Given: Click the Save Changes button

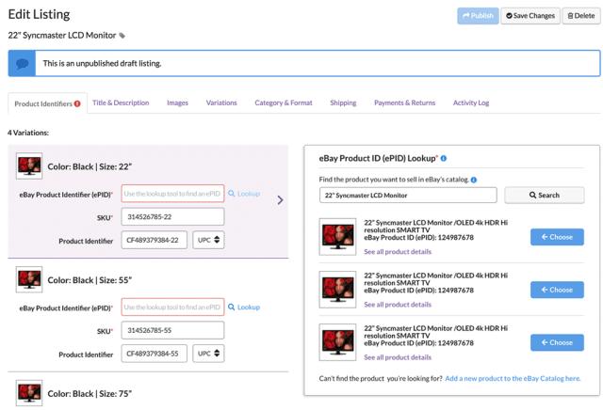Looking at the screenshot, I should pos(529,15).
